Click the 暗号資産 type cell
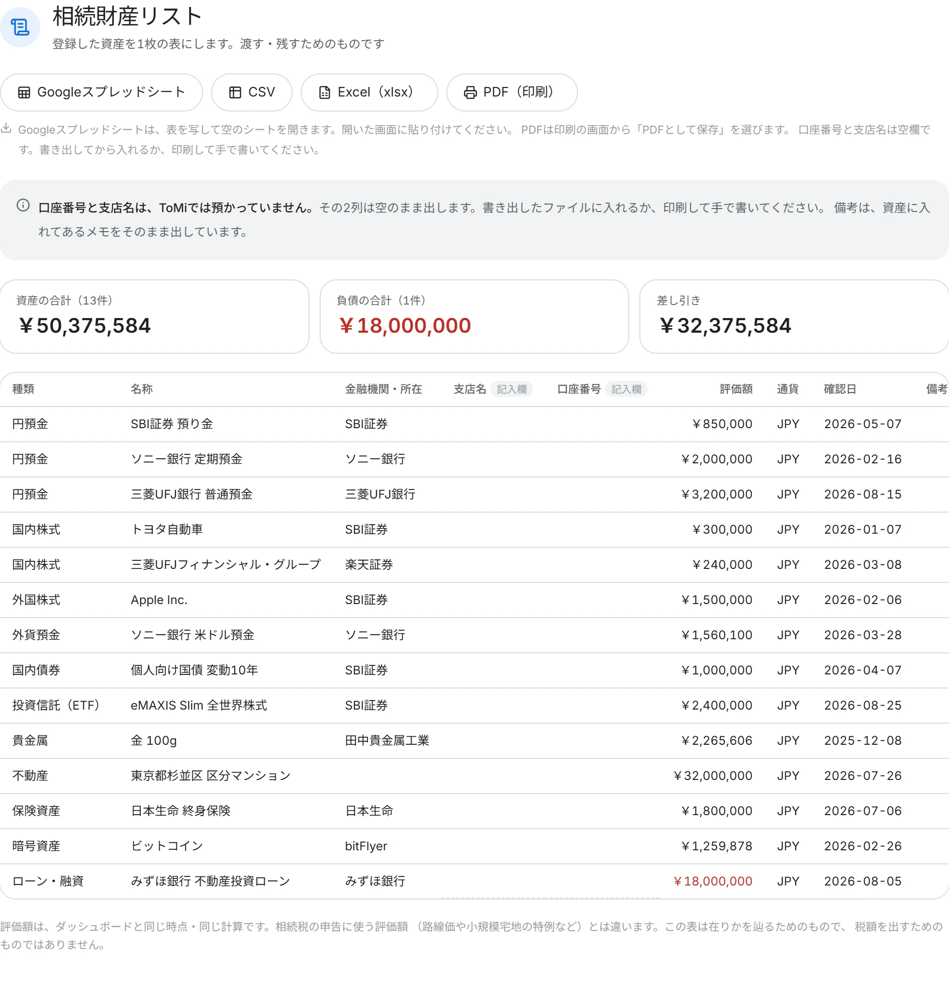The width and height of the screenshot is (949, 987). [x=36, y=847]
